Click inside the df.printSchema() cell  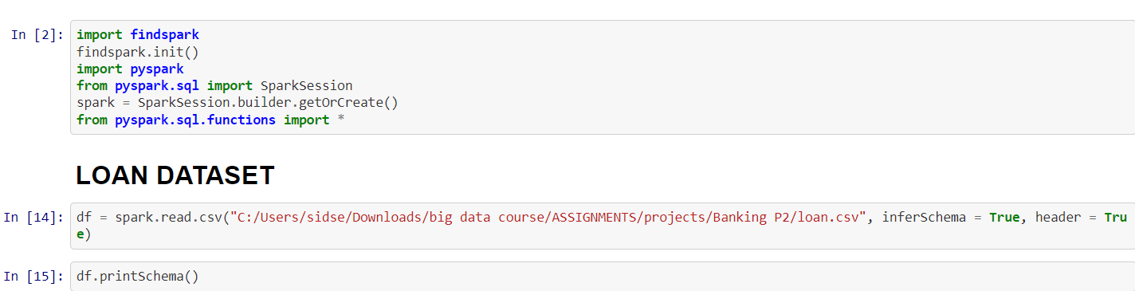[x=602, y=276]
